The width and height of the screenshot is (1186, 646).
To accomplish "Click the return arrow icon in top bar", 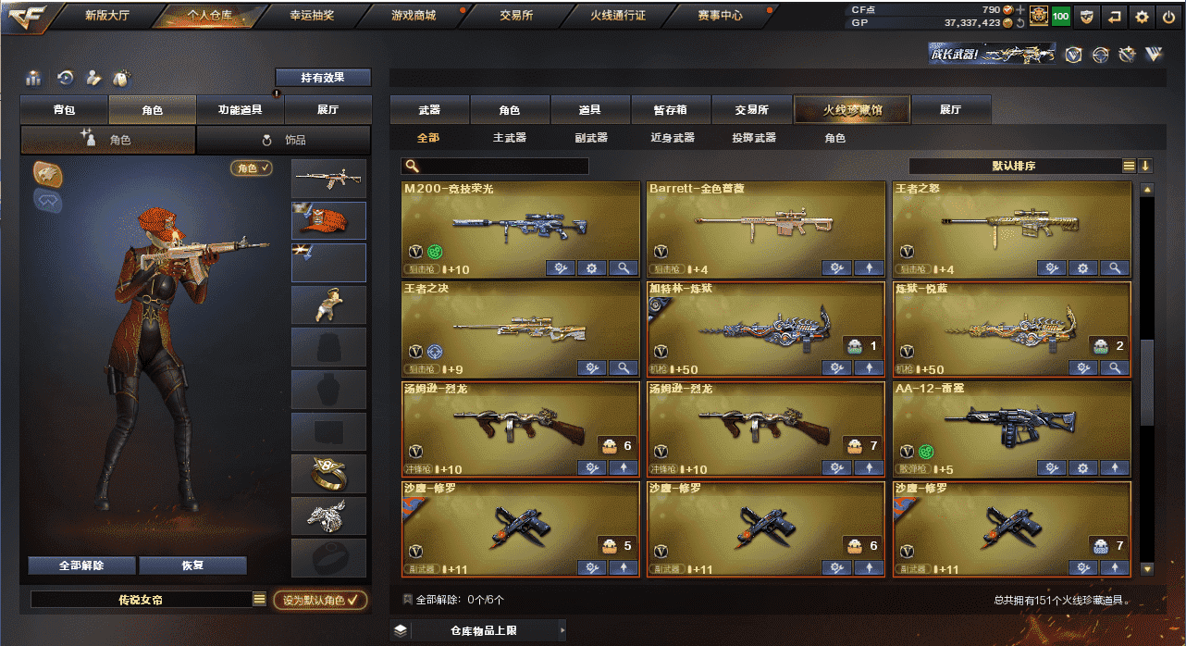I will [1115, 16].
